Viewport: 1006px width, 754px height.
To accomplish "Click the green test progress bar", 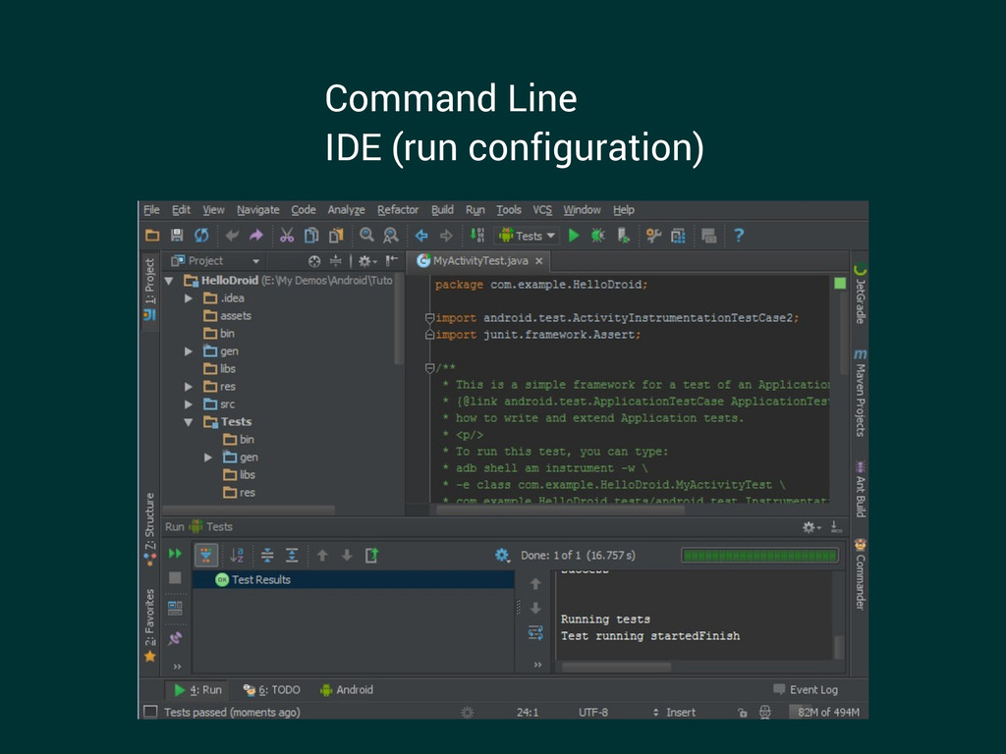I will [x=760, y=555].
